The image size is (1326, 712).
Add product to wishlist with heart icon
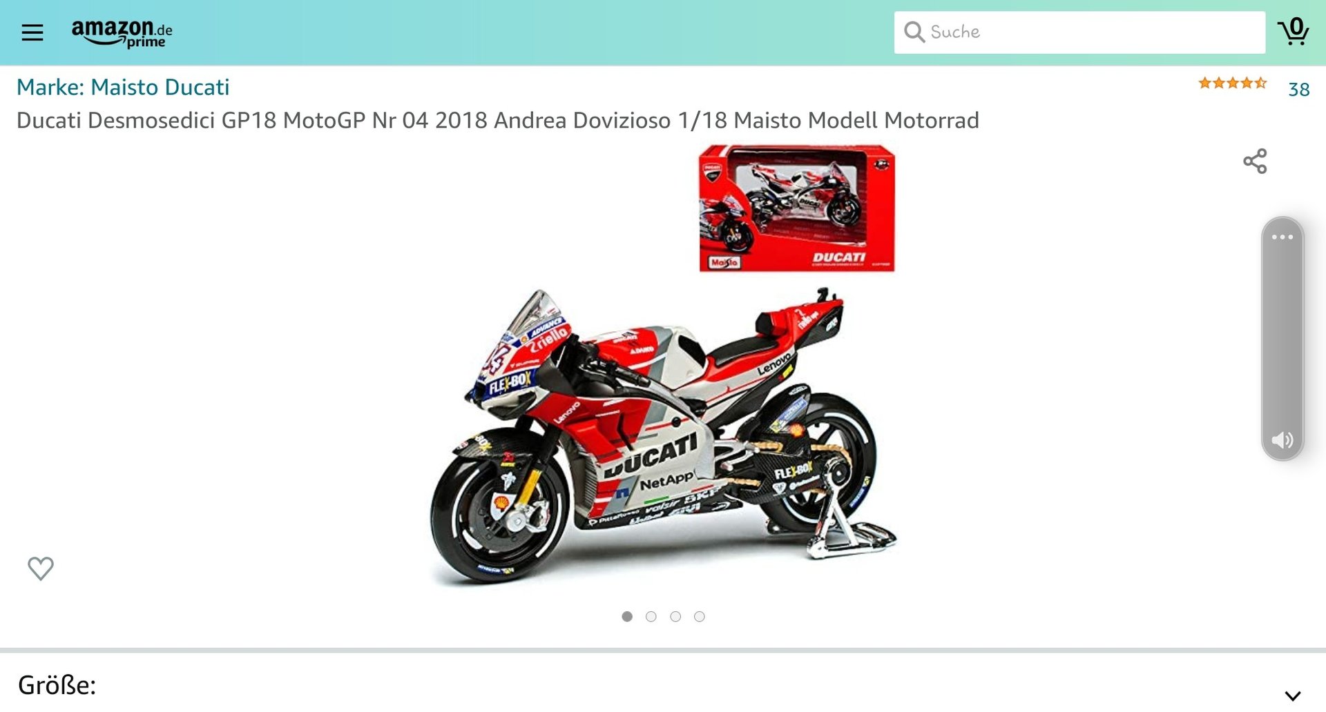(x=41, y=568)
